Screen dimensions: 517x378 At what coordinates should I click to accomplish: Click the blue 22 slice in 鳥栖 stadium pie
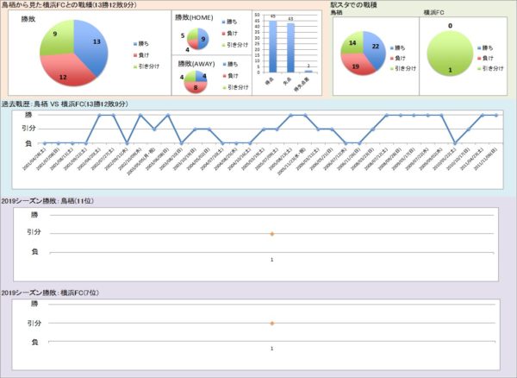pyautogui.click(x=375, y=49)
